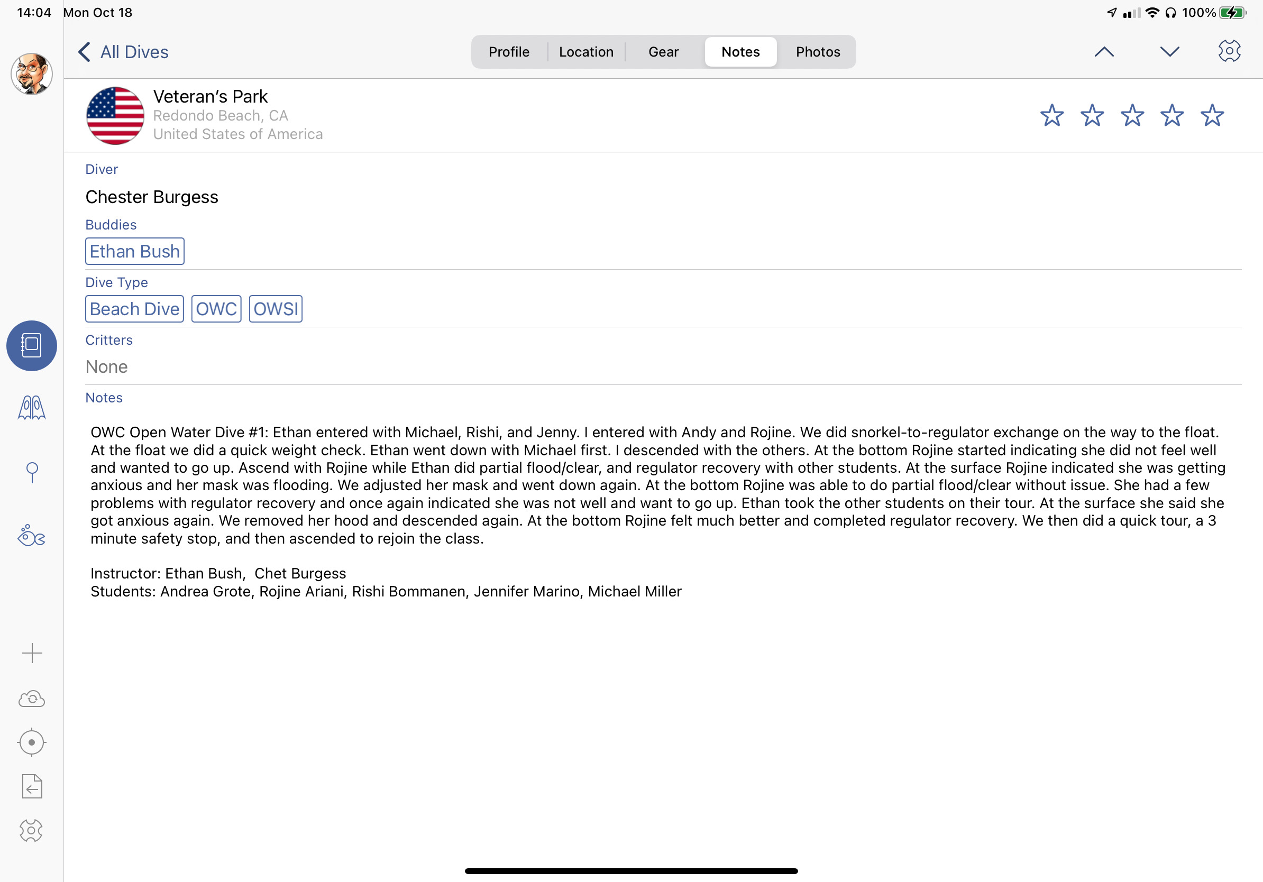Set rating to five stars
The image size is (1263, 882).
tap(1212, 115)
